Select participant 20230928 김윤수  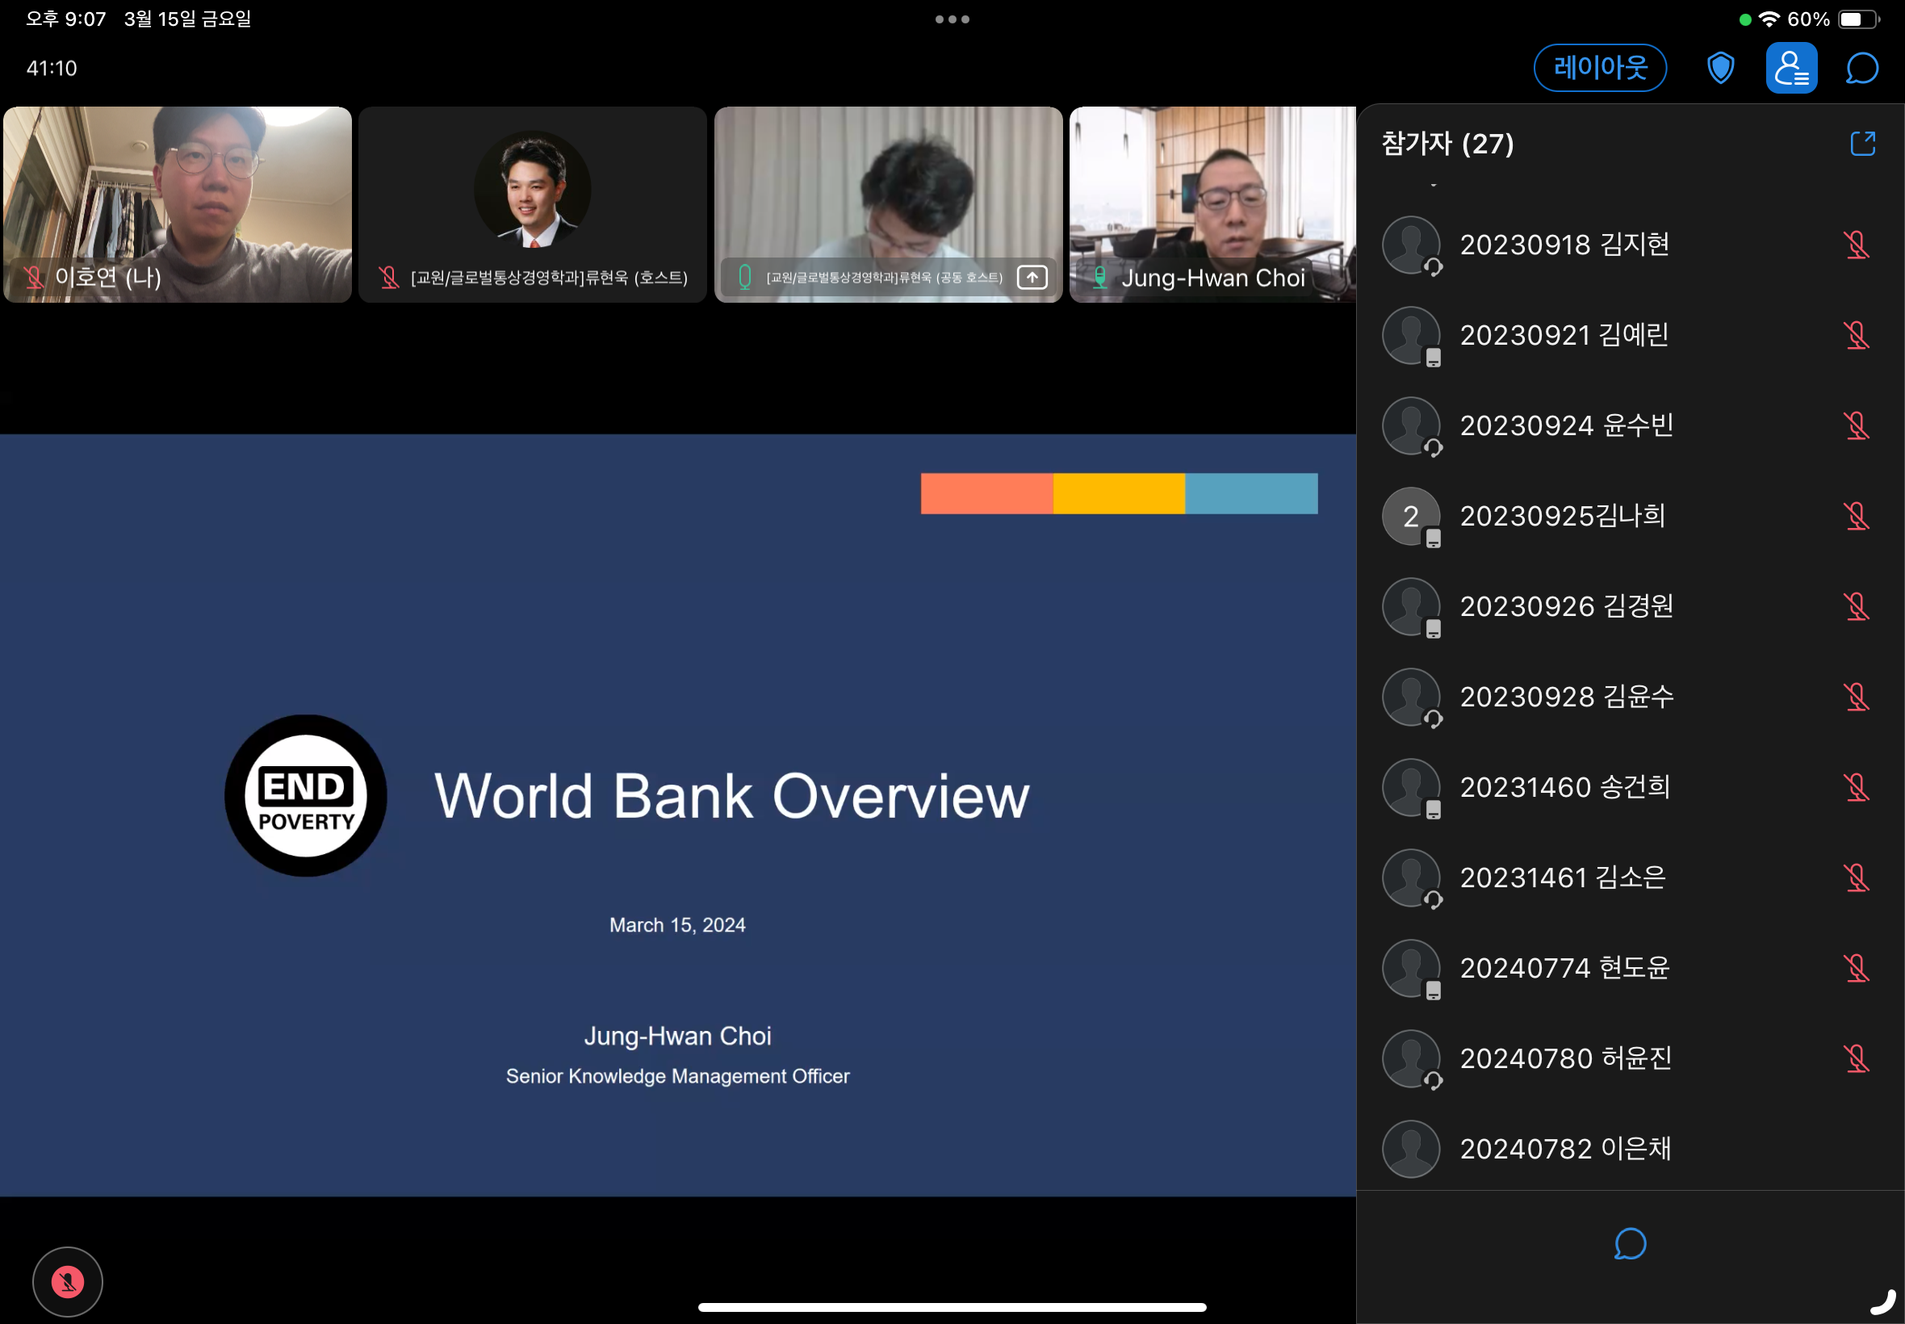click(1631, 697)
